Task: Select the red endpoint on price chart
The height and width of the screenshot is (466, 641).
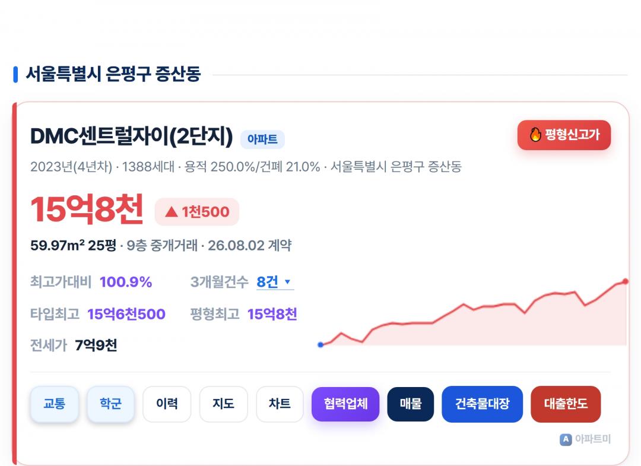Action: tap(626, 281)
